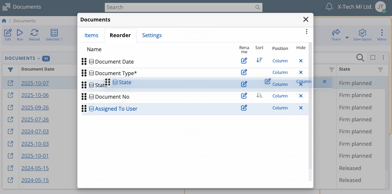392x194 pixels.
Task: Open notifications bell icon
Action: 329,7
